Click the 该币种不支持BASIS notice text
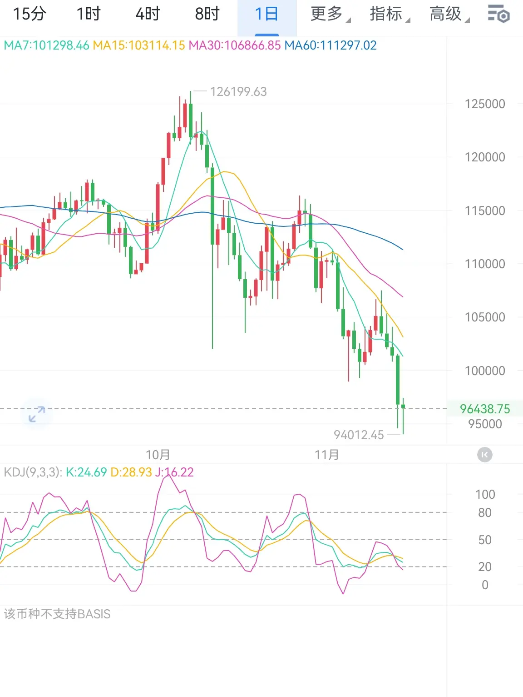This screenshot has width=523, height=697. (x=57, y=614)
